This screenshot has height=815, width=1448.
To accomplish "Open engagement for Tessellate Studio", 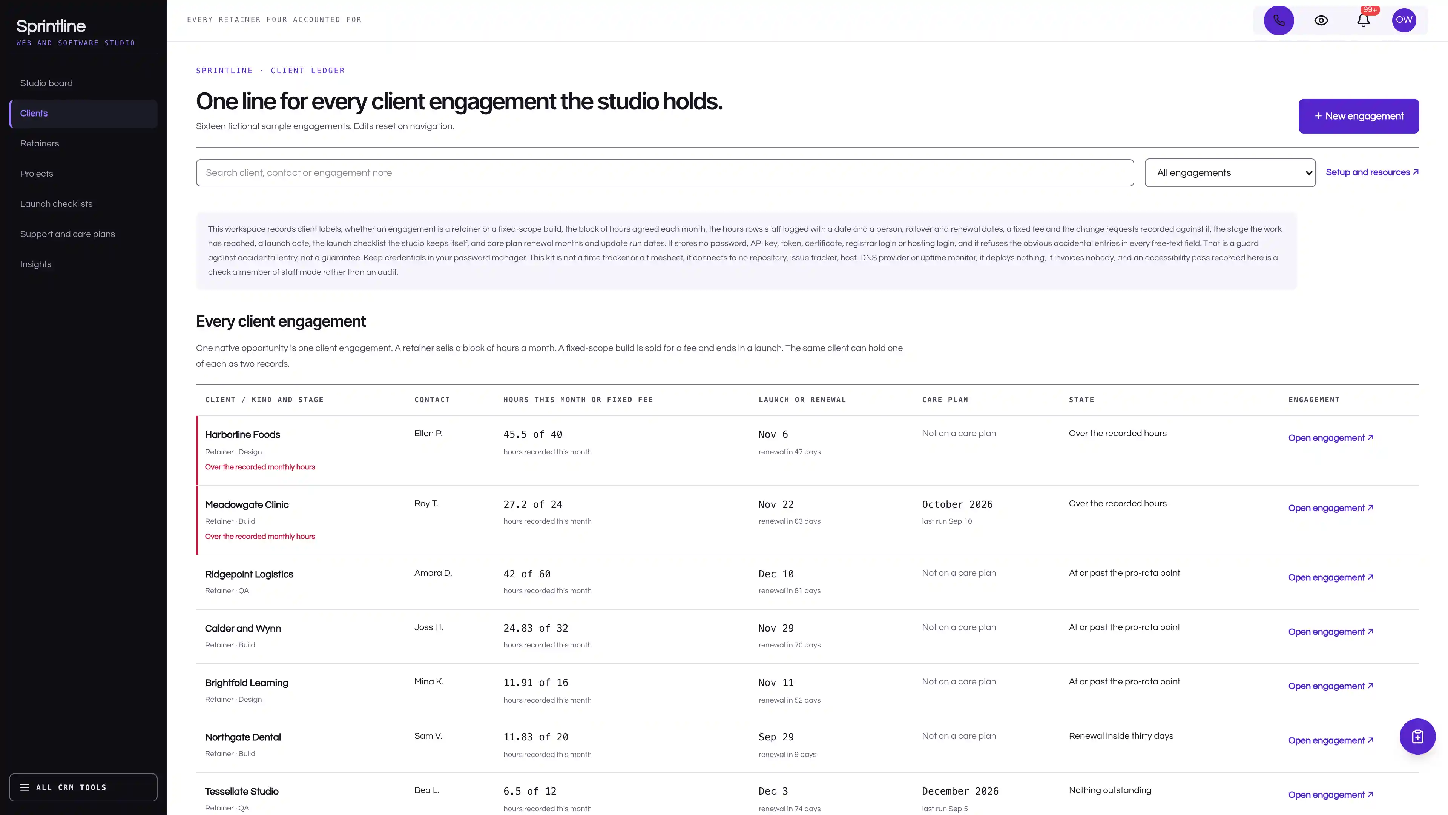I will 1330,795.
